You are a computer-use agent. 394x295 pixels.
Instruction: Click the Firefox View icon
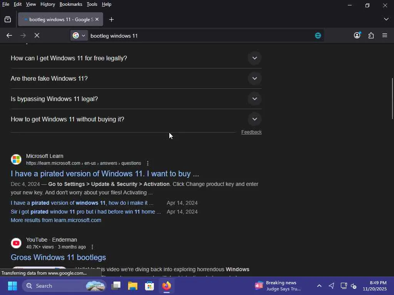tap(8, 19)
